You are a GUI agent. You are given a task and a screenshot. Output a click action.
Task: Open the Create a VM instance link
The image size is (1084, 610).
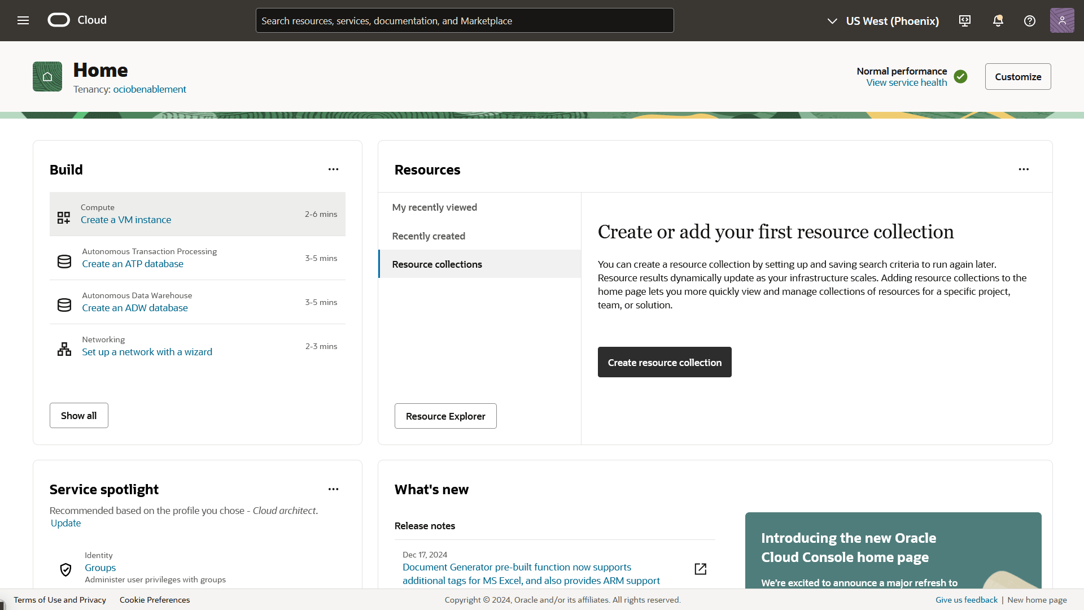(125, 220)
